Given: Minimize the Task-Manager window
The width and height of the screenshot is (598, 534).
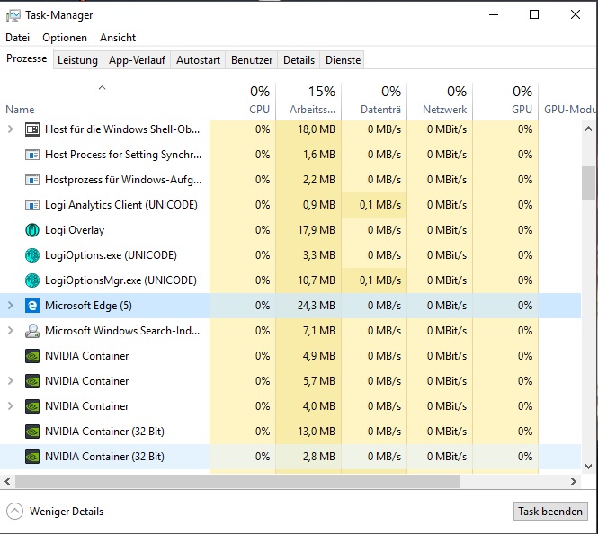Looking at the screenshot, I should point(494,15).
